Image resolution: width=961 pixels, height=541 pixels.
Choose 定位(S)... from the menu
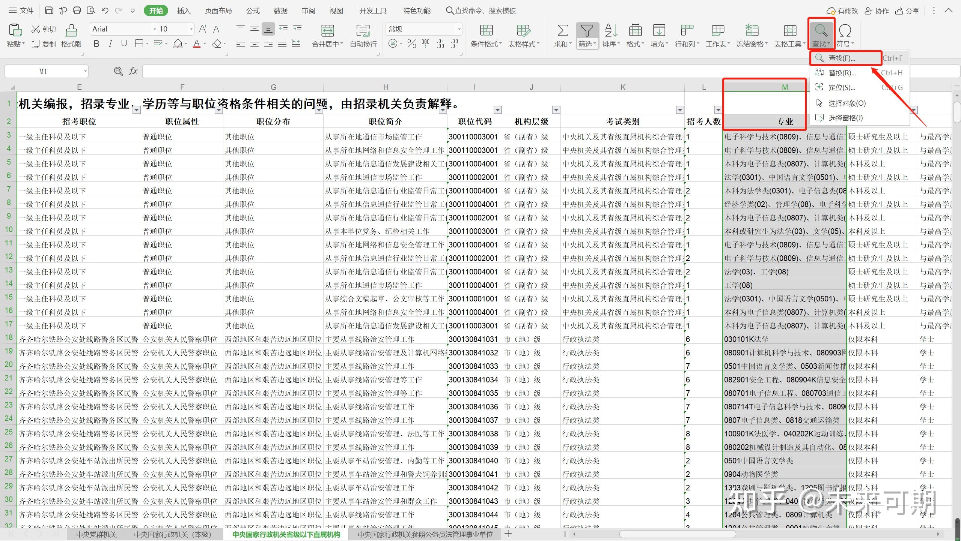pos(859,87)
